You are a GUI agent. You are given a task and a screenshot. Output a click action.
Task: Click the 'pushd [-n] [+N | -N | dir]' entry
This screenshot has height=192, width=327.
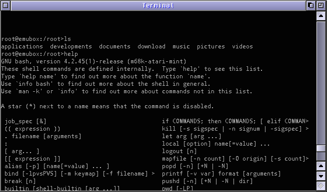(207, 182)
